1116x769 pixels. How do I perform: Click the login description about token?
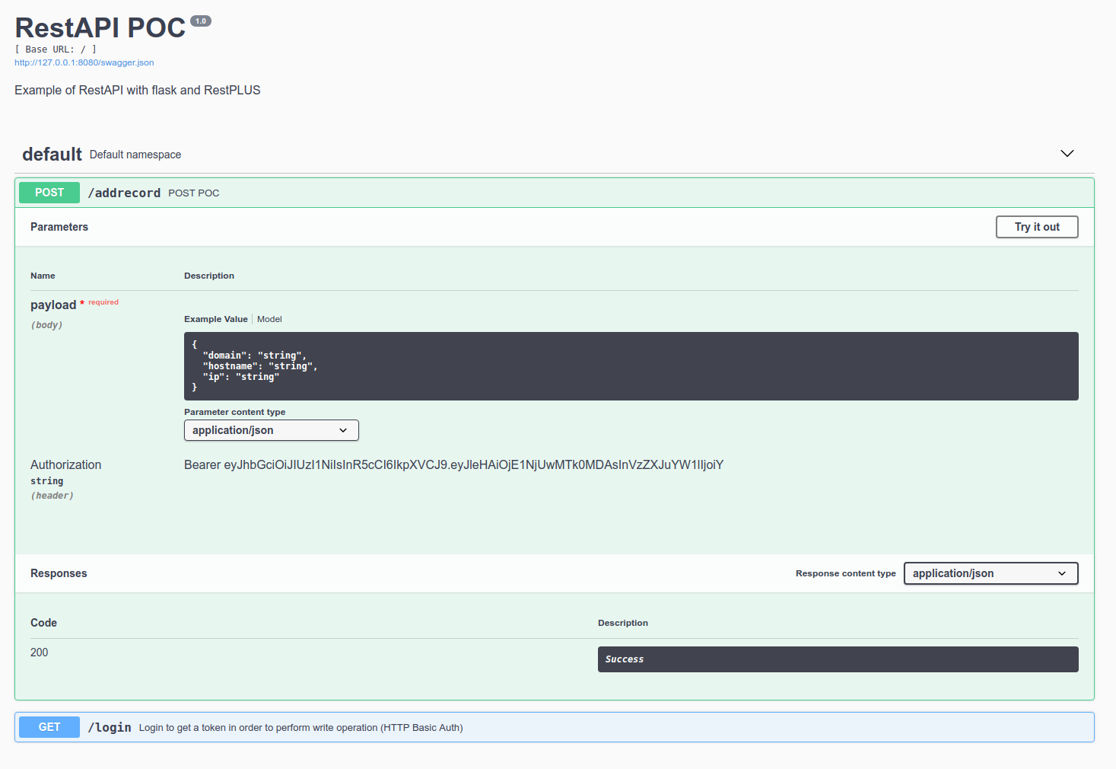tap(300, 728)
